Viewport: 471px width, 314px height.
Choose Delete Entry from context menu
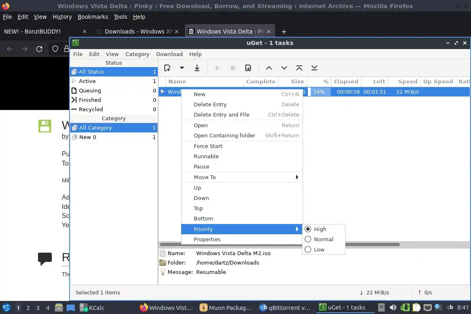pyautogui.click(x=242, y=104)
